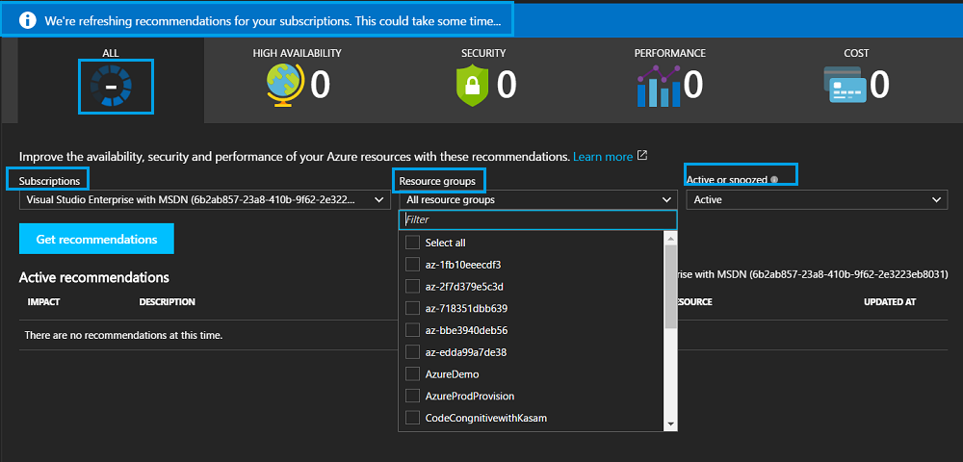Click the info icon next to Active or snoozed
963x462 pixels.
(x=774, y=180)
